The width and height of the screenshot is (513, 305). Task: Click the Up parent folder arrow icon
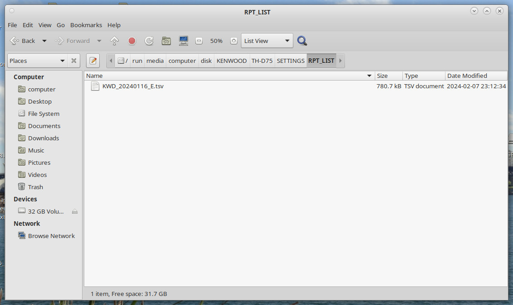(x=115, y=41)
